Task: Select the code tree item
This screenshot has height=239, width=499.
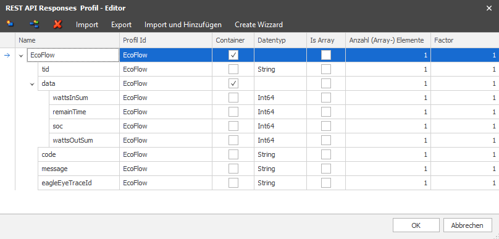Action: 78,154
